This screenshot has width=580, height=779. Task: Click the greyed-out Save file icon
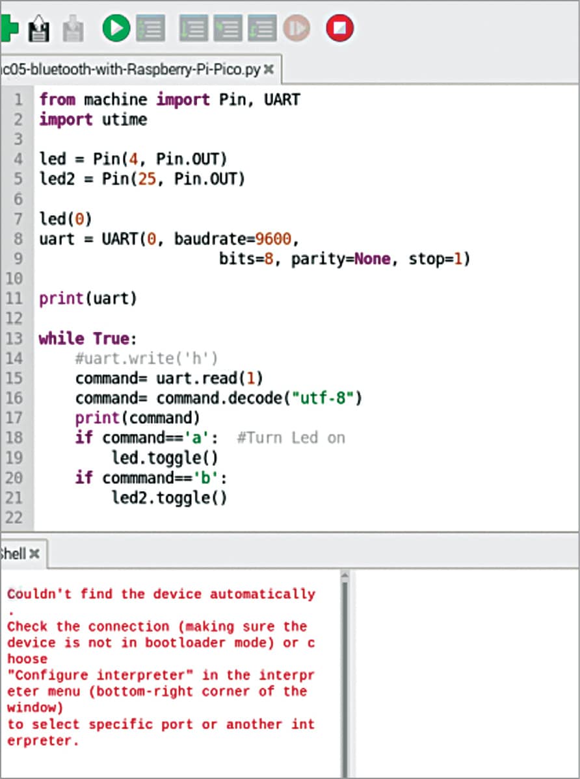(73, 29)
